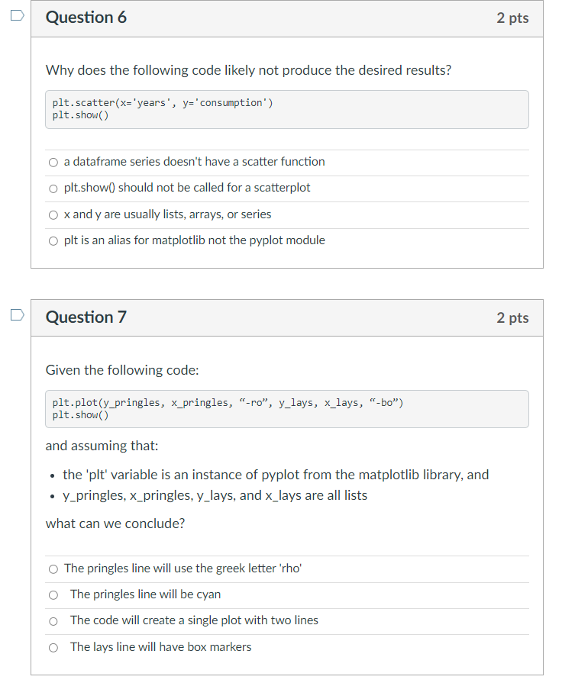Select 'plt is an alias for matplotlib not the pyplot module'
575x683 pixels.
coord(53,240)
